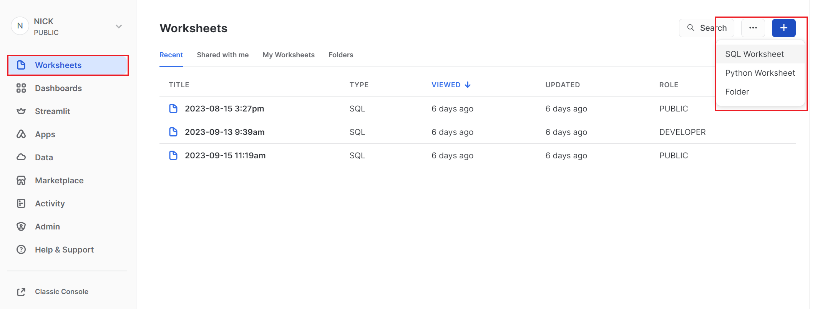825x309 pixels.
Task: Click the Marketplace storefront icon
Action: coord(21,181)
